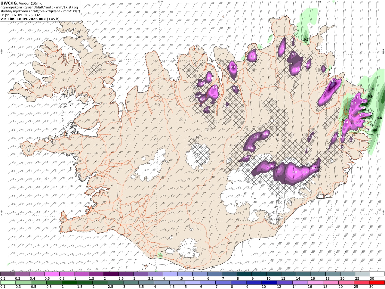The image size is (385, 289).
Task: Click the '3.6' snowfall value in the northeast
Action: [x=333, y=81]
